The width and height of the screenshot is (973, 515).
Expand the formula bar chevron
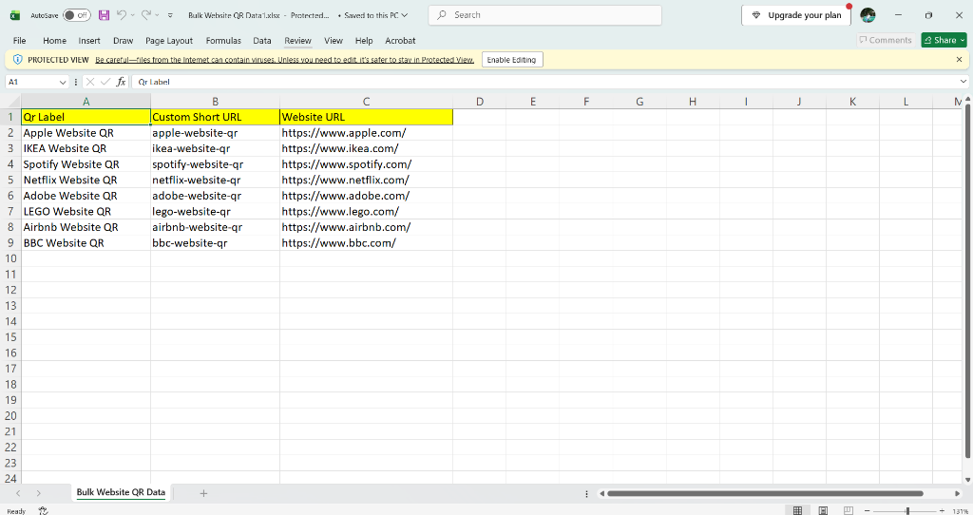coord(963,82)
